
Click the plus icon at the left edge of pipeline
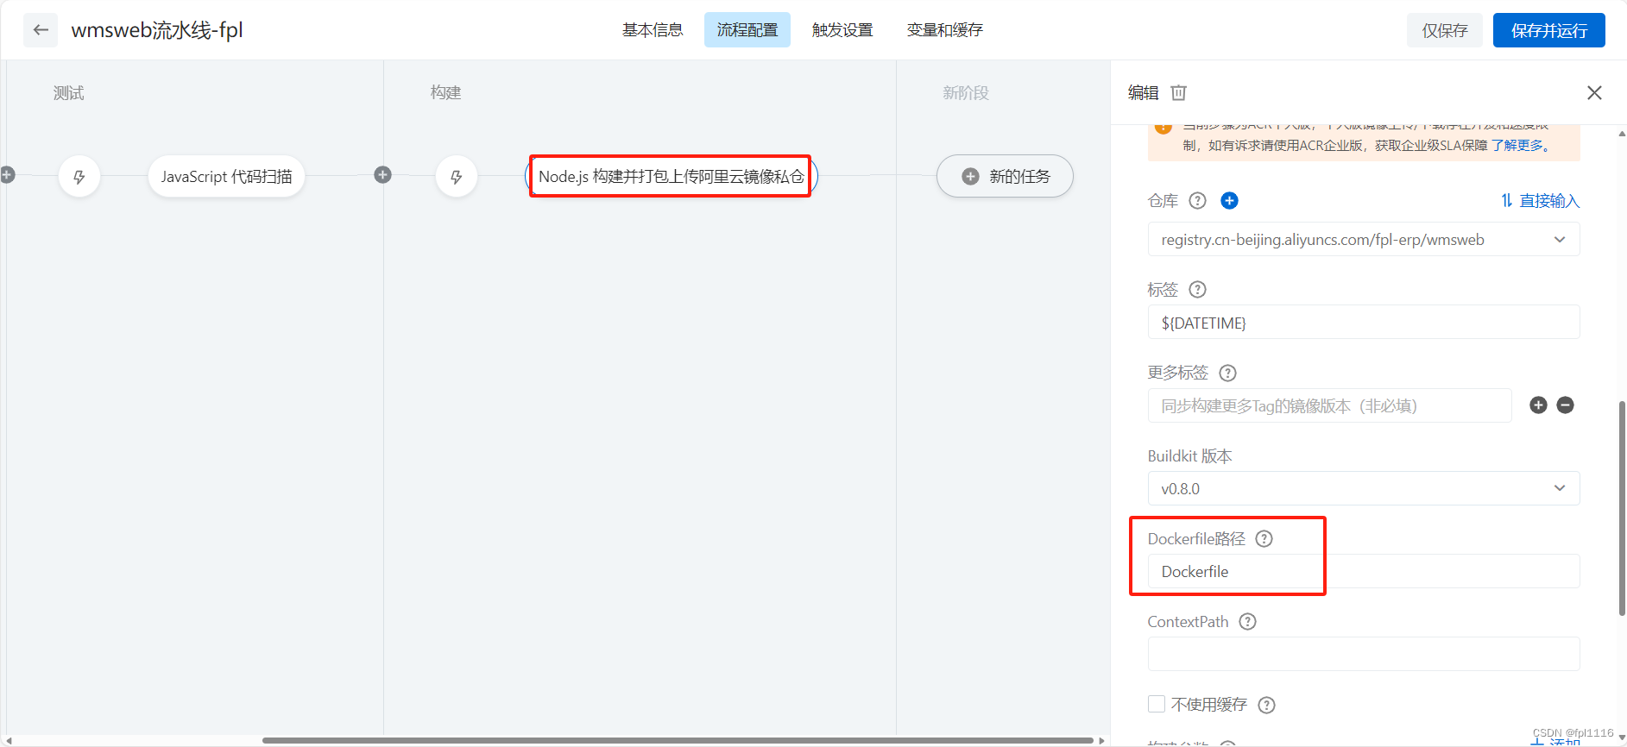(x=7, y=175)
